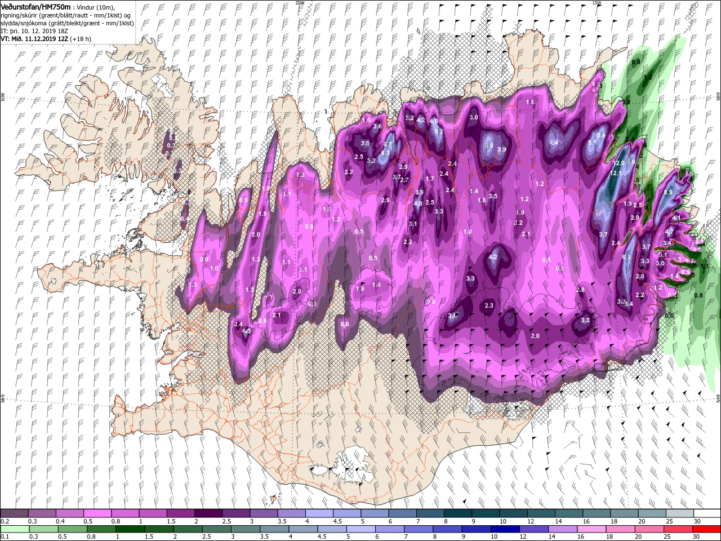The width and height of the screenshot is (721, 541).
Task: Select the pink lower swatch between 18 and 20
Action: (621, 529)
